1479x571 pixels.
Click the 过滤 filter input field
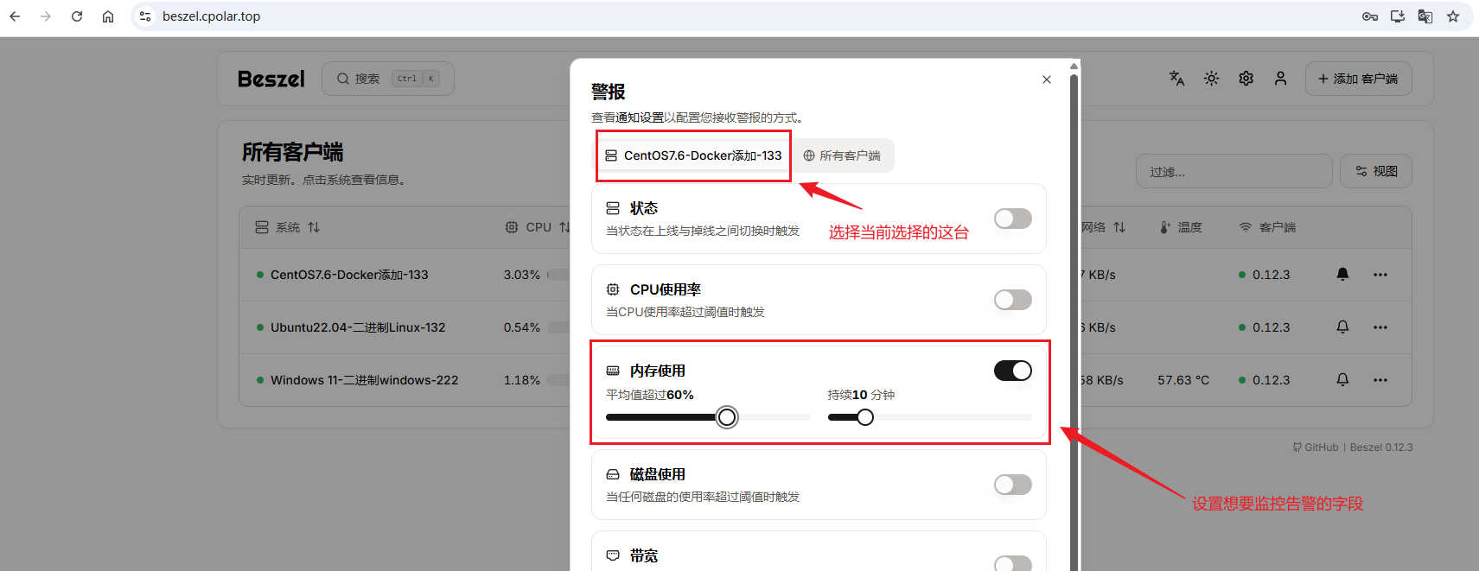pyautogui.click(x=1234, y=171)
